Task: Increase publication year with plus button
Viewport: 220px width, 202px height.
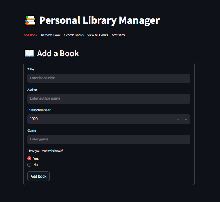Action: pos(186,119)
